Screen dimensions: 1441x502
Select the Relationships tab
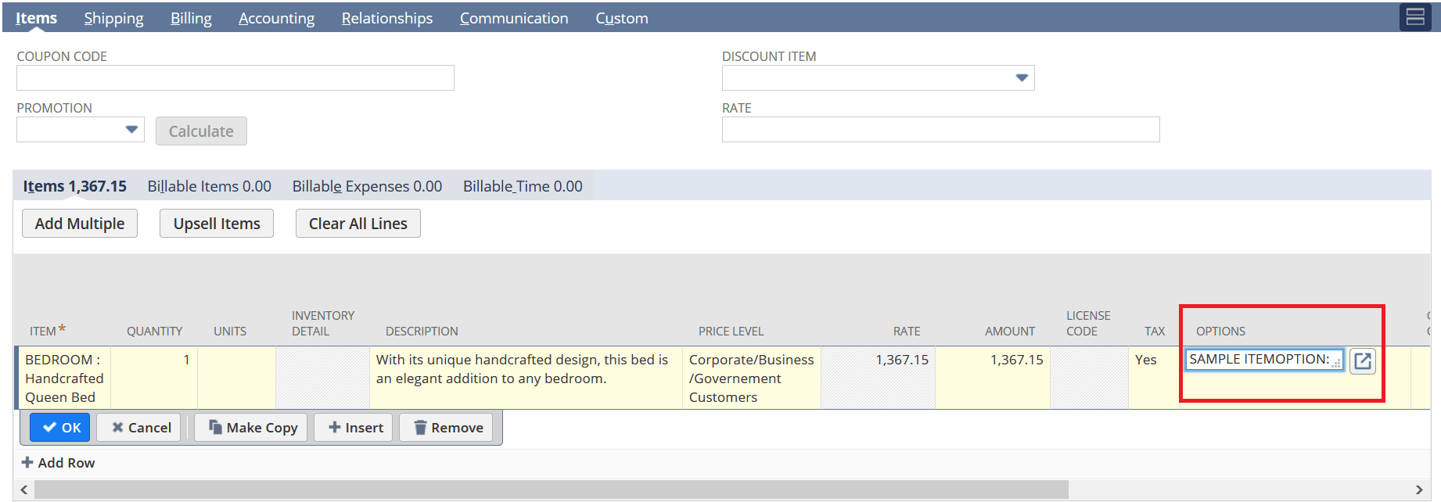pyautogui.click(x=386, y=17)
